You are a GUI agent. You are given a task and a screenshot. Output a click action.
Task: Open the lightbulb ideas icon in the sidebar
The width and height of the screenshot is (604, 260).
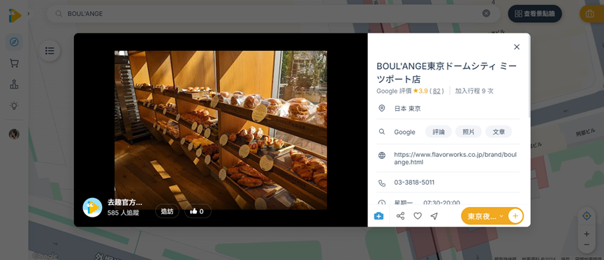[x=14, y=105]
